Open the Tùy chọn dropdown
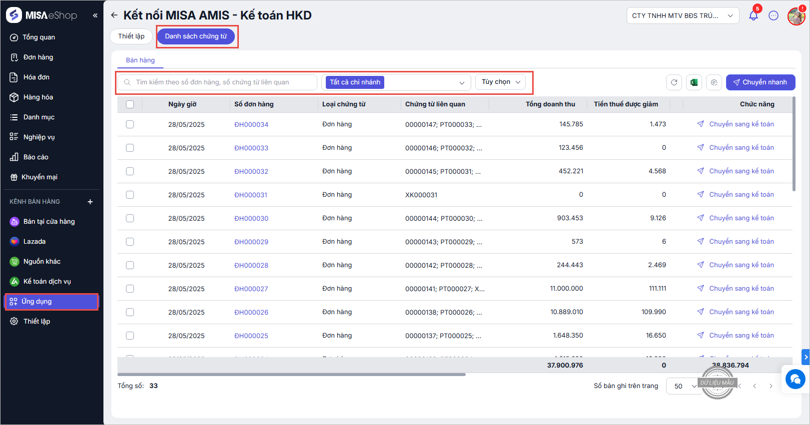810x425 pixels. pos(500,82)
